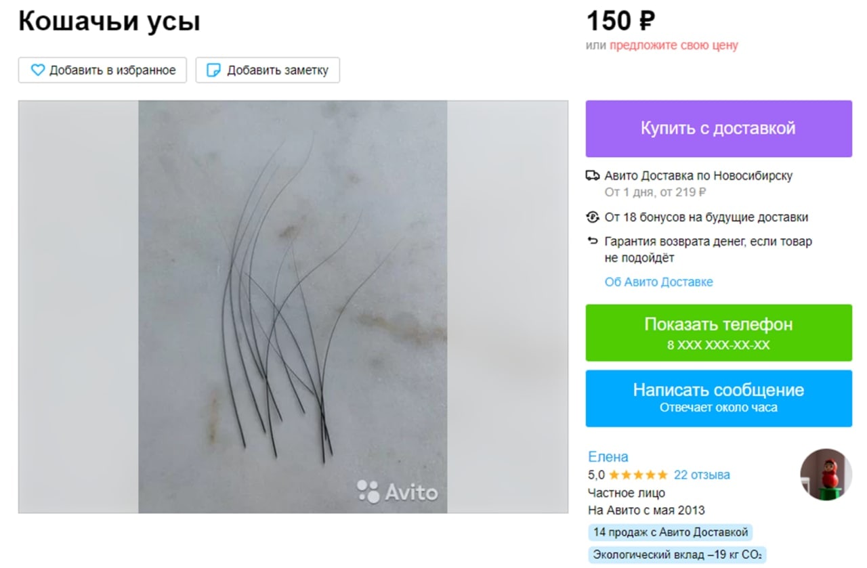Open the seller Елена's avatar

pyautogui.click(x=826, y=474)
